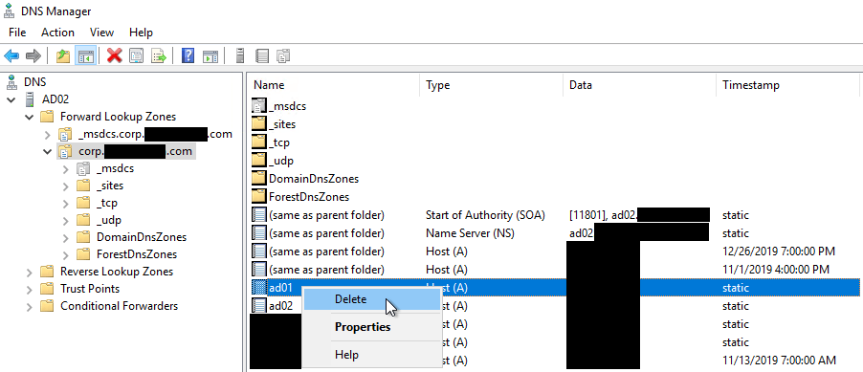This screenshot has height=372, width=863.
Task: Collapse the Forward Lookup Zones node
Action: 29,117
